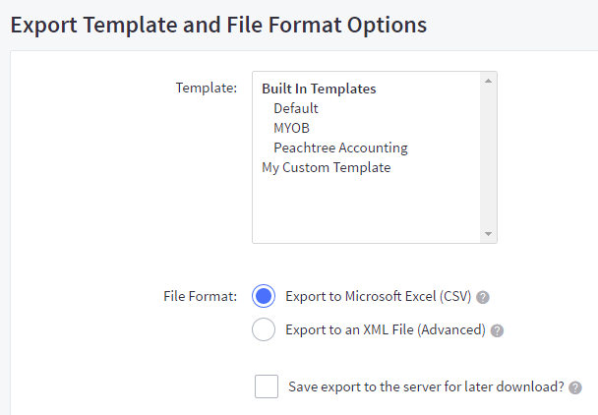The image size is (598, 415).
Task: Open help tooltip for Save export to server
Action: coord(575,387)
